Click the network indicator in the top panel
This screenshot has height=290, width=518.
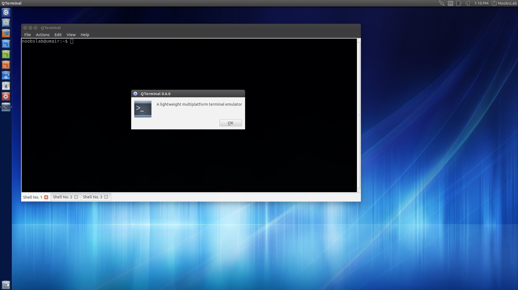pos(442,3)
